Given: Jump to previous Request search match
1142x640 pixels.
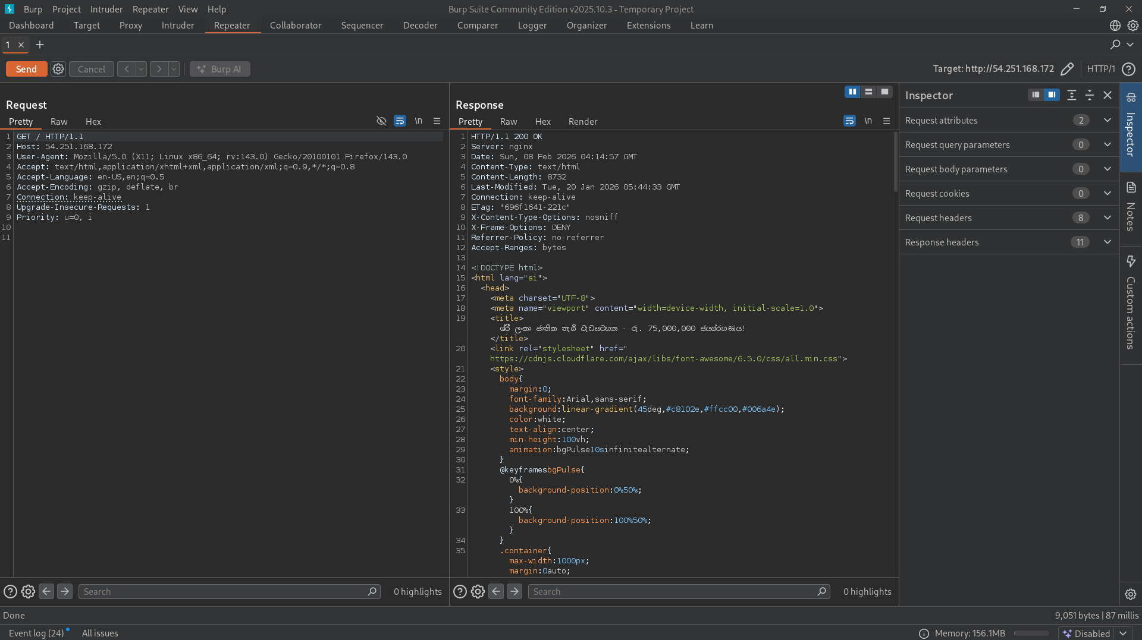Looking at the screenshot, I should [x=46, y=591].
